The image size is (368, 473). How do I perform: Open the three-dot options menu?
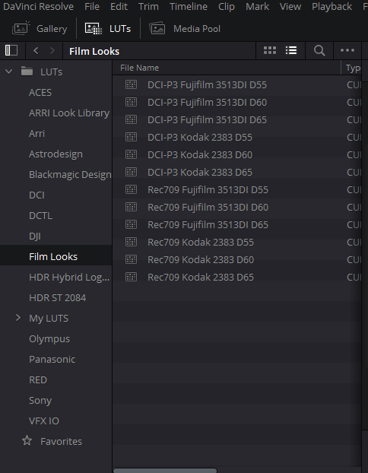click(347, 50)
